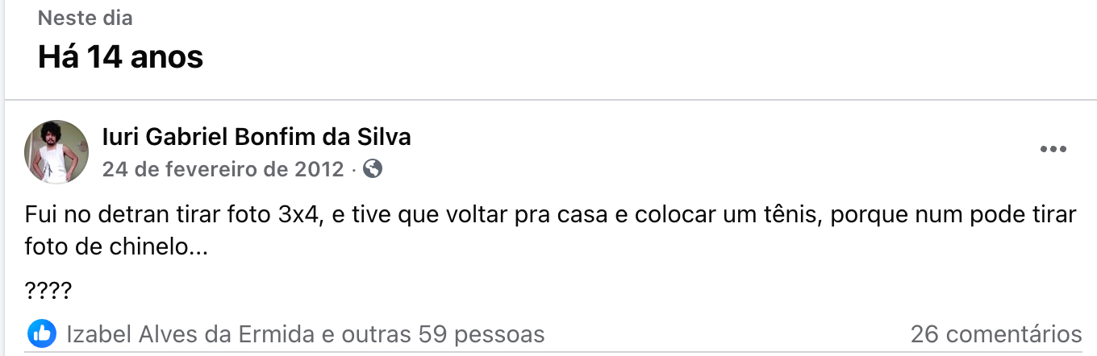Open Iuri Gabriel's profile picture
The height and width of the screenshot is (356, 1097).
56,152
